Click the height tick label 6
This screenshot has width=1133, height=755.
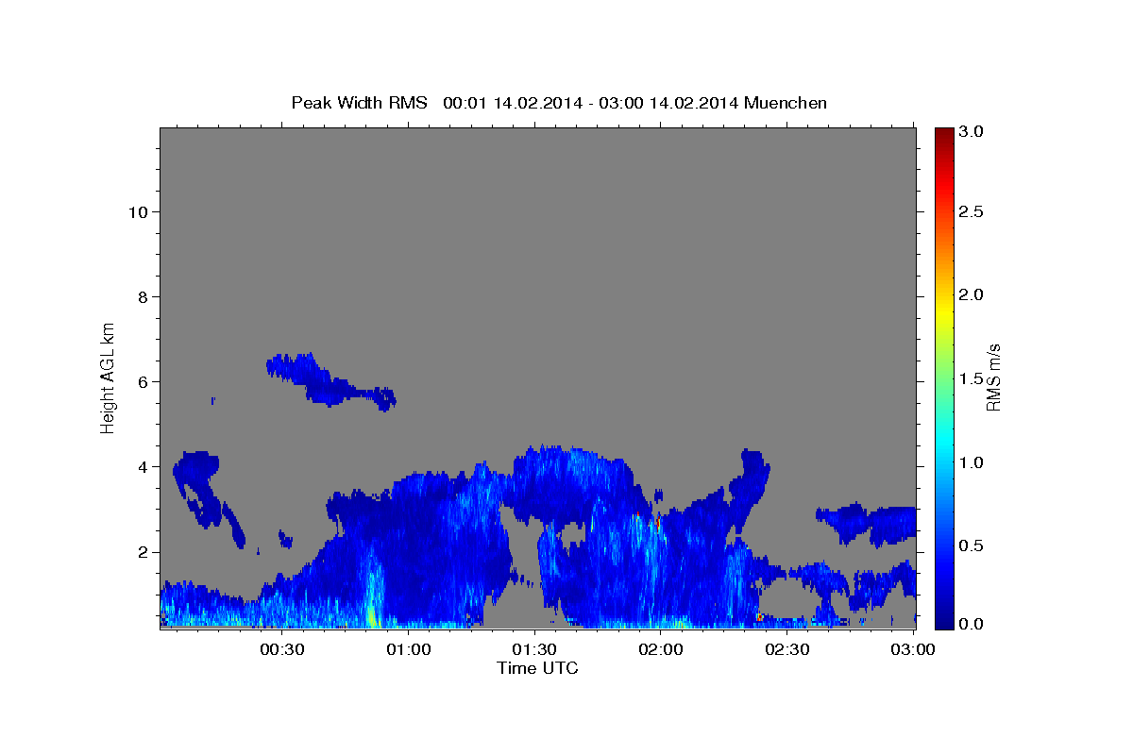(143, 381)
